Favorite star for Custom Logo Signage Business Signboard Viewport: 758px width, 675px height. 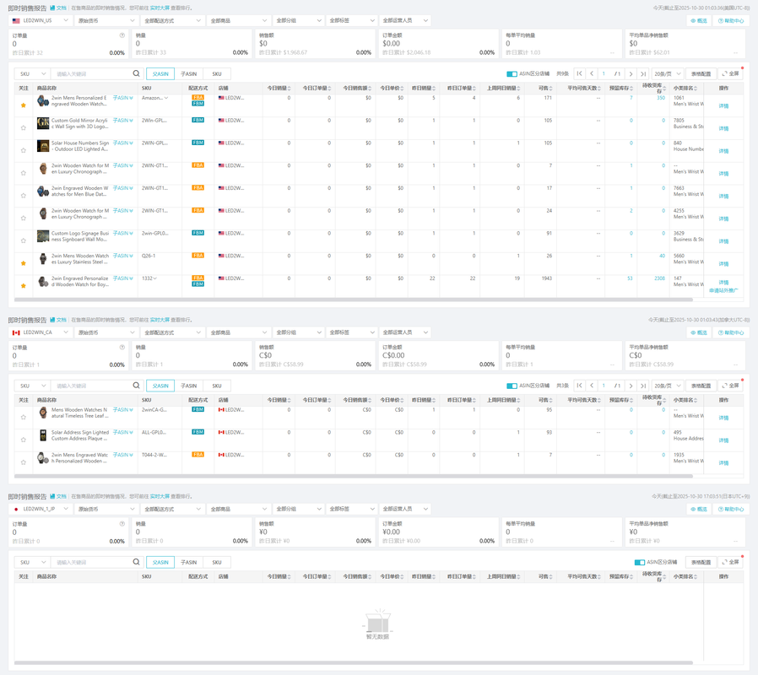(23, 240)
